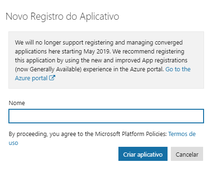The width and height of the screenshot is (212, 174).
Task: Click the 'Microsoft Platform Policies' text
Action: (131, 134)
